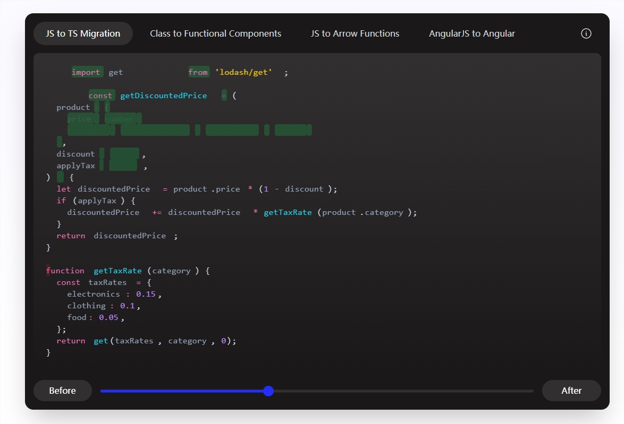Click the 'function' keyword before getTaxRate
The height and width of the screenshot is (424, 624).
(65, 271)
